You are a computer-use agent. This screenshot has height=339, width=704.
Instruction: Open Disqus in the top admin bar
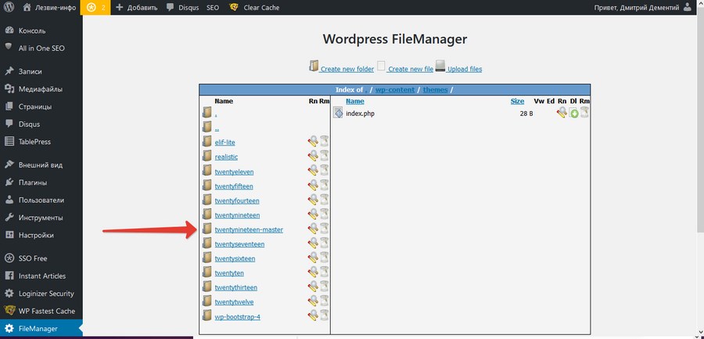click(182, 8)
